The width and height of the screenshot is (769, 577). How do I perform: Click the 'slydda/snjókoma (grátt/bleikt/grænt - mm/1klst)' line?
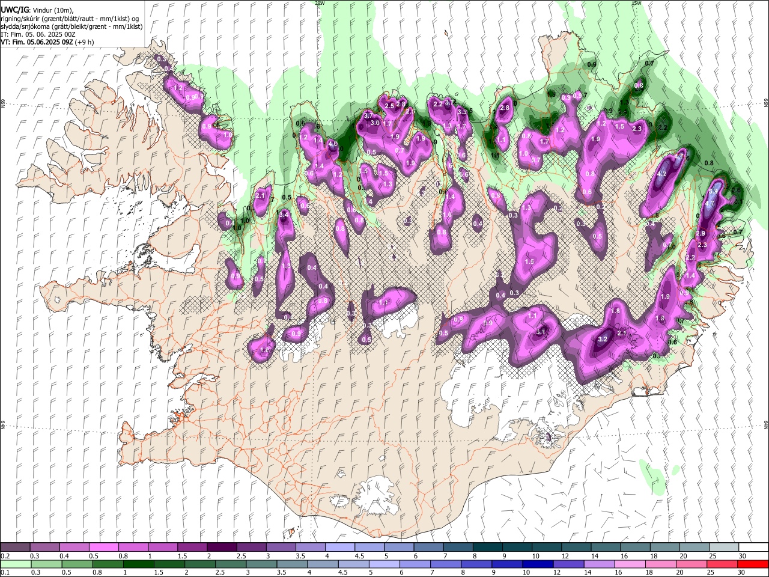71,26
